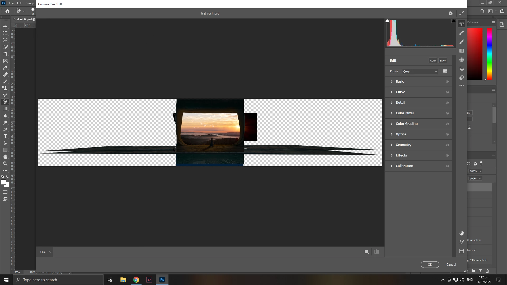Browse profiles with the grid icon

coord(445,71)
